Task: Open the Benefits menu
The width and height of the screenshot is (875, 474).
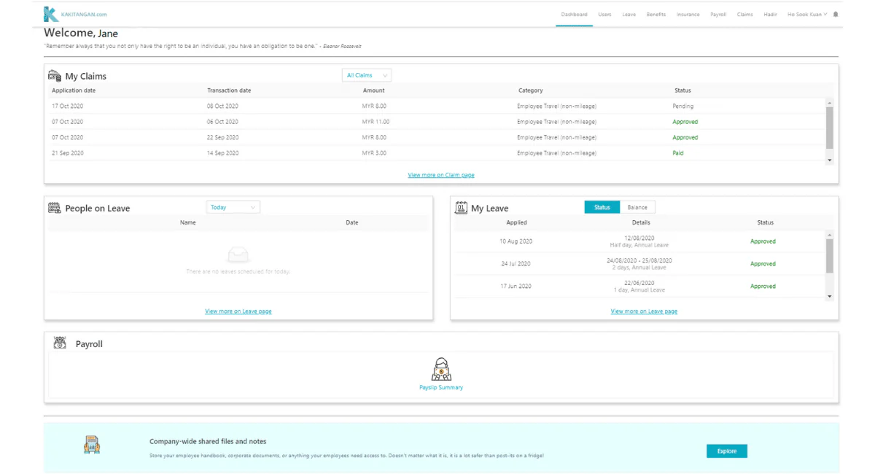Action: [656, 14]
